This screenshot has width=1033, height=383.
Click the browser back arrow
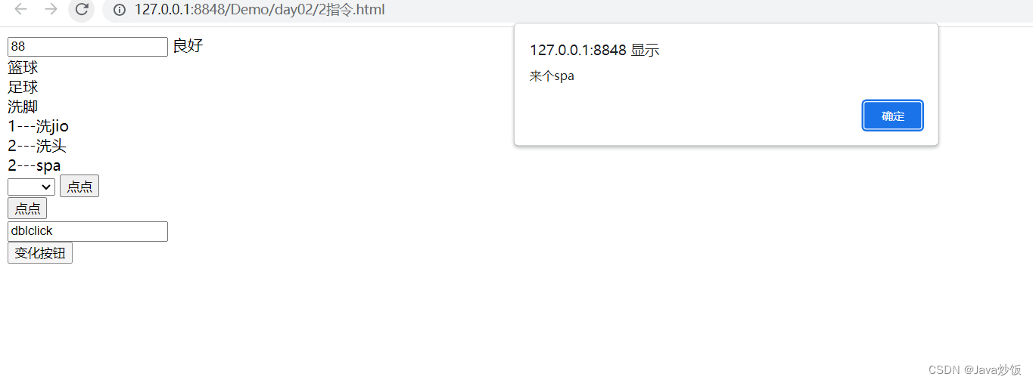(x=21, y=9)
